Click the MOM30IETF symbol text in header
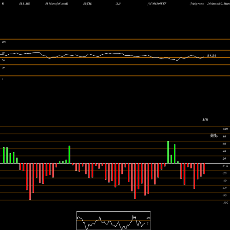This screenshot has height=230, width=230. (x=157, y=4)
